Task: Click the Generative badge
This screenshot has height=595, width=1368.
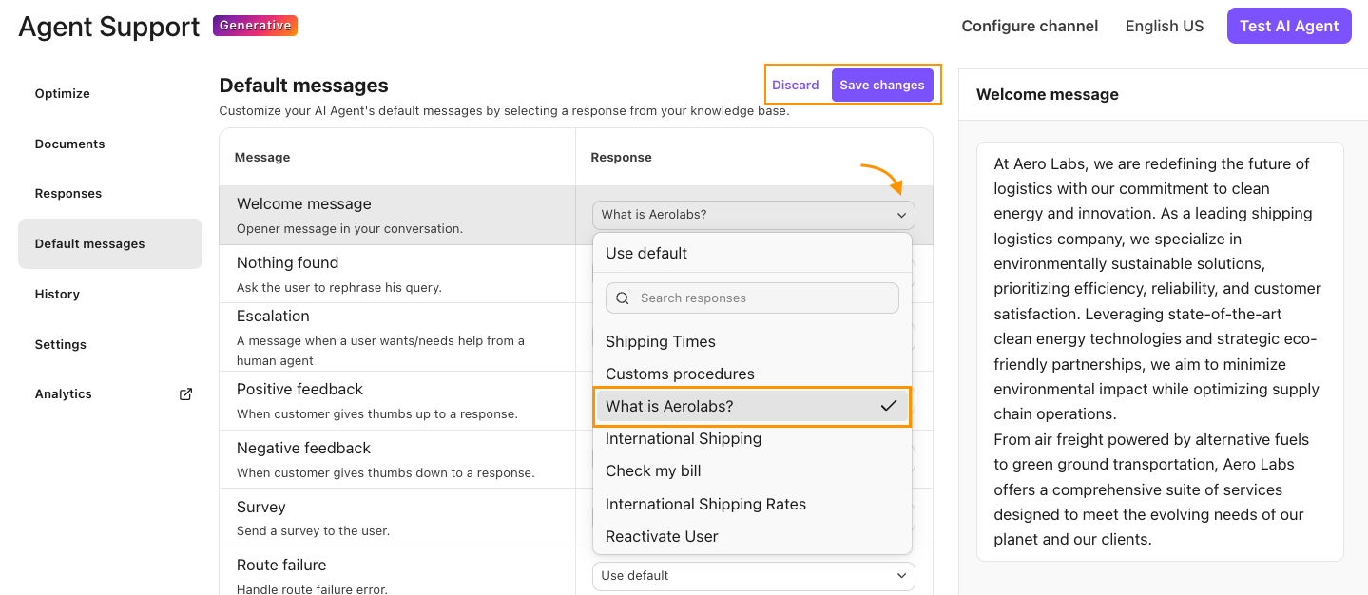Action: pyautogui.click(x=255, y=26)
